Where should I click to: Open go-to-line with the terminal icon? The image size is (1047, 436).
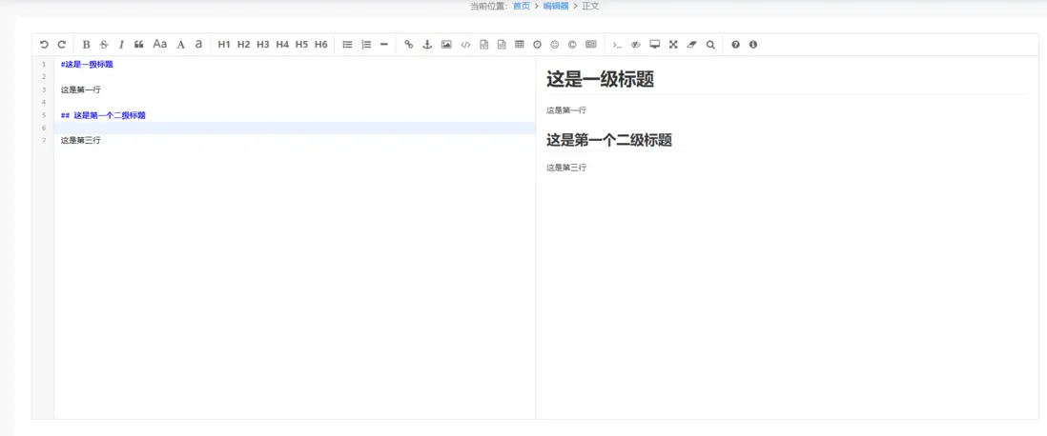pos(617,45)
